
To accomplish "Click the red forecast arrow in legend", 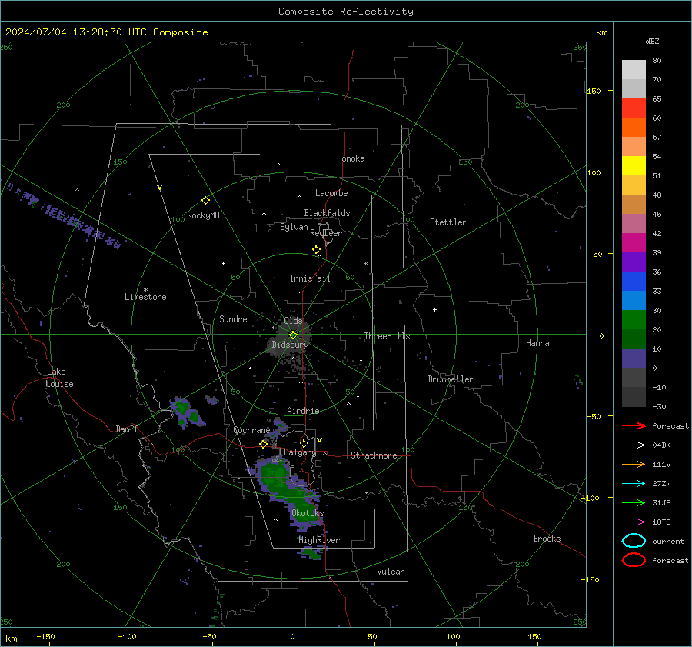I will coord(634,425).
